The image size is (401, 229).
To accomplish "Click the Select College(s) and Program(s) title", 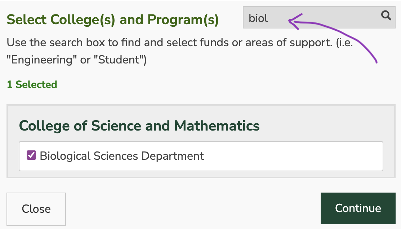I will coord(112,19).
